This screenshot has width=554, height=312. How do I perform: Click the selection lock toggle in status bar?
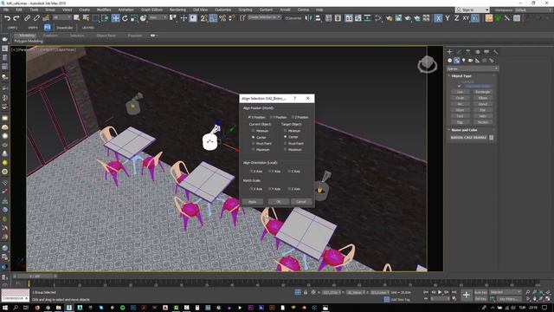306,292
